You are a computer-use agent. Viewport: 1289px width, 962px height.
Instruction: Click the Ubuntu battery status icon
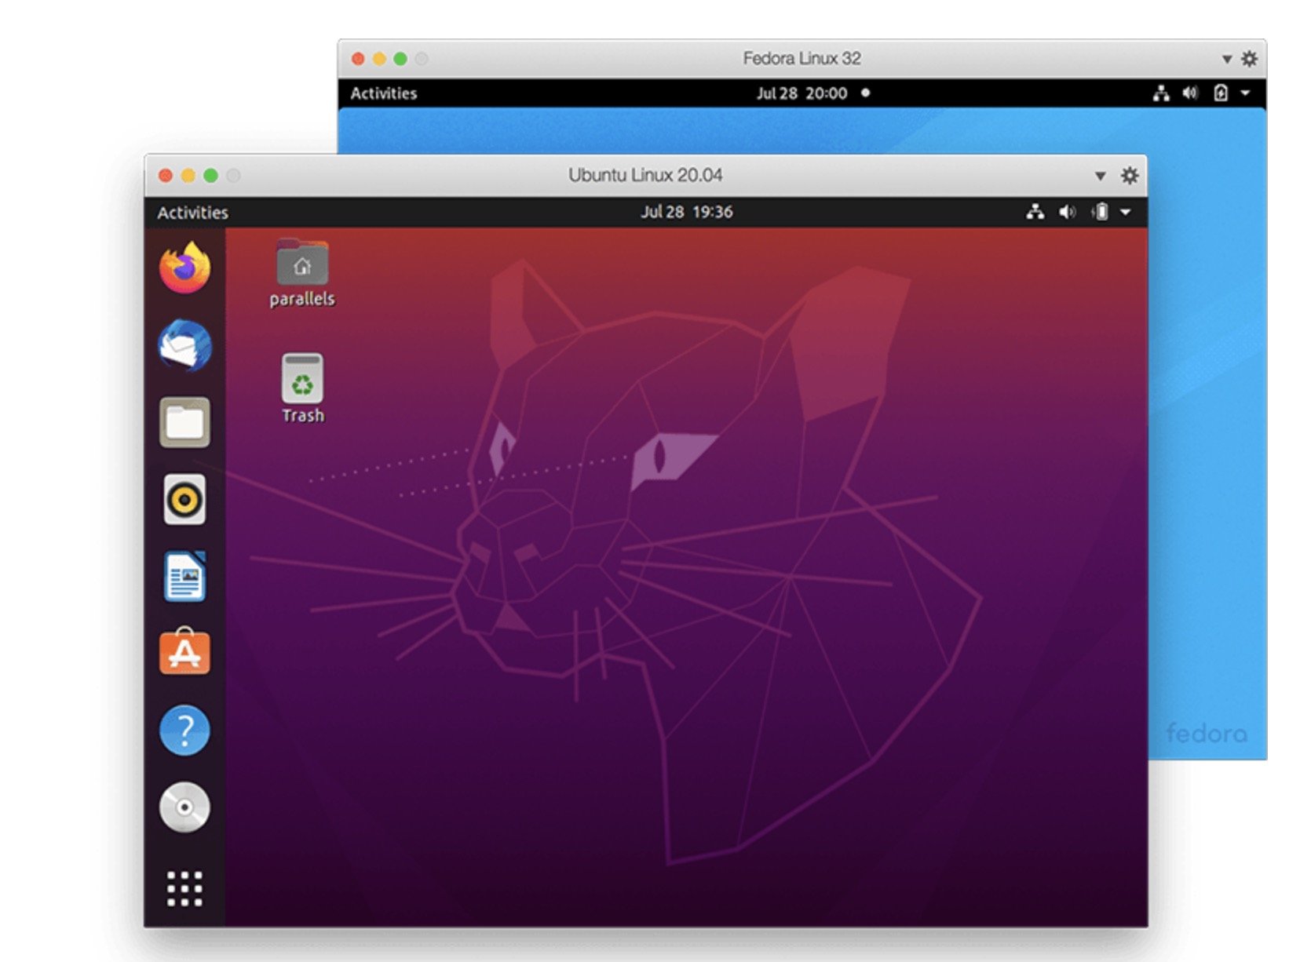pyautogui.click(x=1100, y=212)
